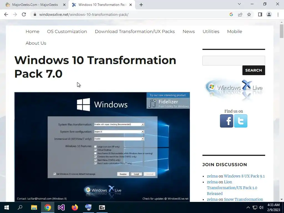Open first zelma commenter link
Viewport: 284px width, 213px height.
pyautogui.click(x=212, y=176)
